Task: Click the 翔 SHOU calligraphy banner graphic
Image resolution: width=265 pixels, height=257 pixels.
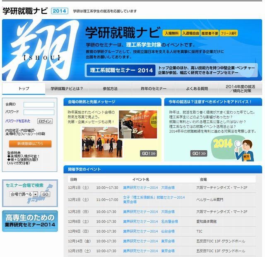Action: click(x=41, y=50)
